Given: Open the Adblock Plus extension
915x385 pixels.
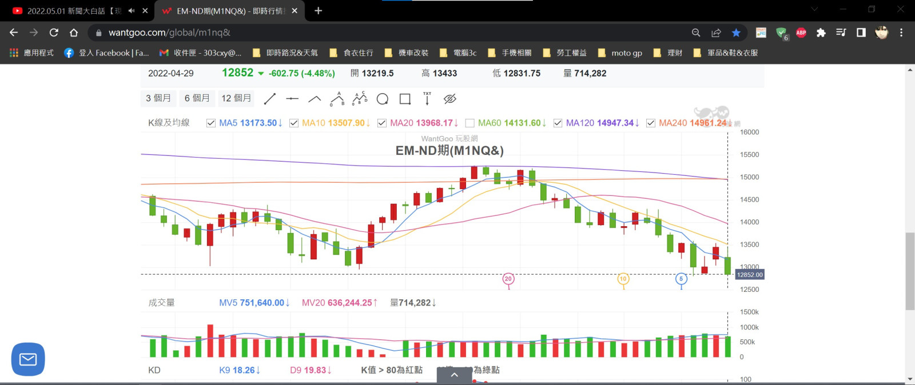Looking at the screenshot, I should pyautogui.click(x=801, y=33).
